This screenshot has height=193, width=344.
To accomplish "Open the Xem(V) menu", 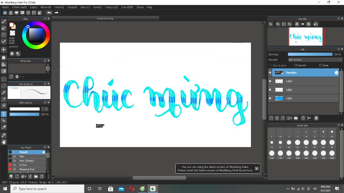I will click(97, 7).
